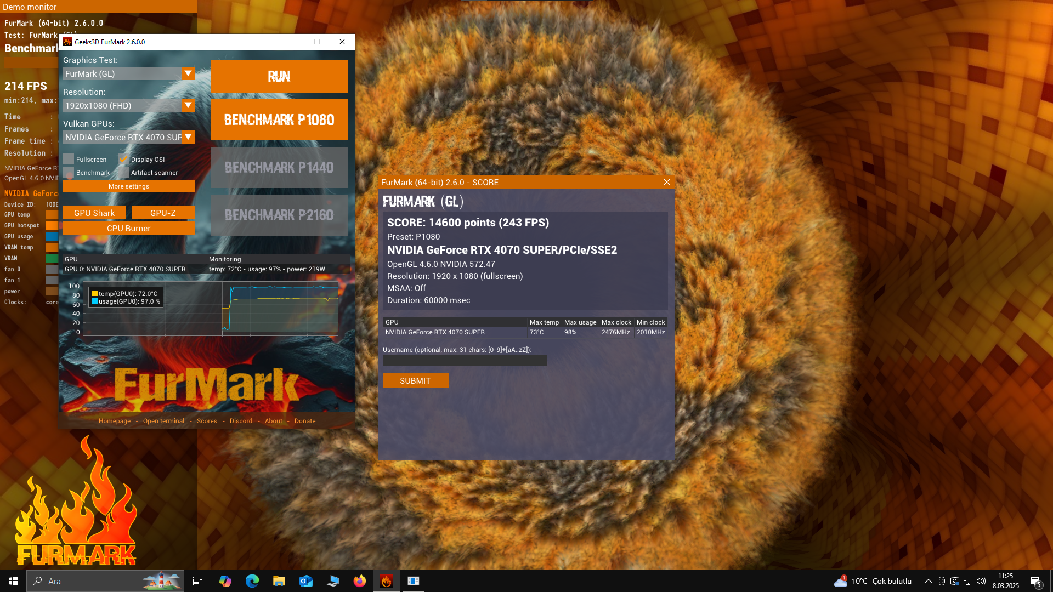Enable the Fullscreen checkbox

tap(69, 160)
